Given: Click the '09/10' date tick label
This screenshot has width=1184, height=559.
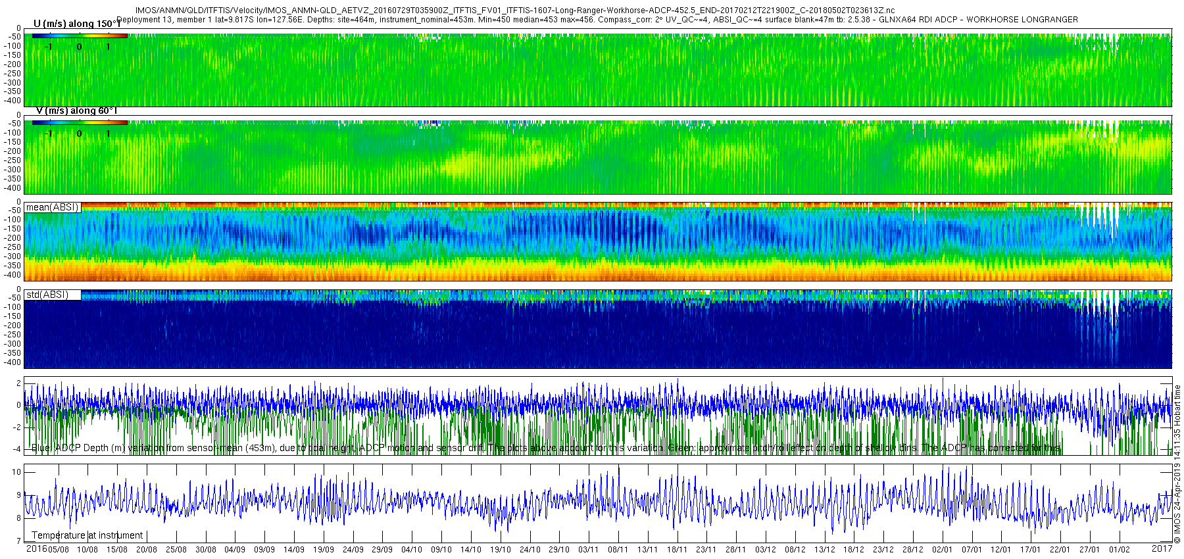Looking at the screenshot, I should point(441,549).
